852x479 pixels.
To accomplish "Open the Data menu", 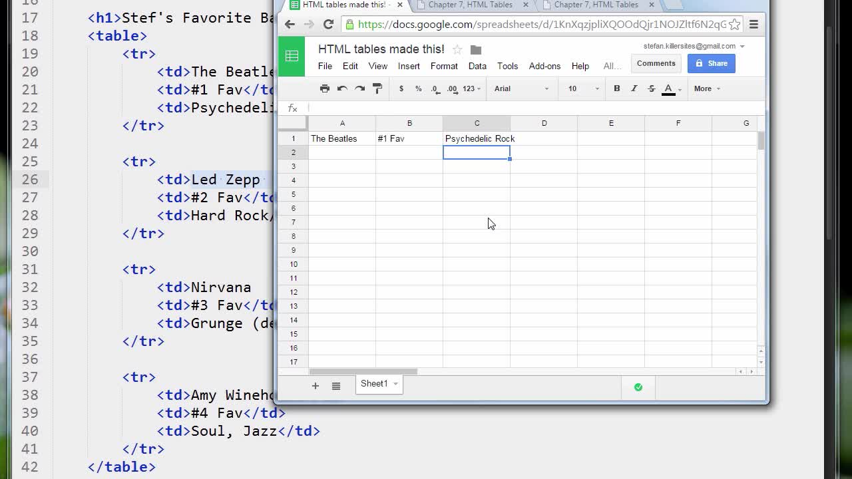I will coord(477,66).
